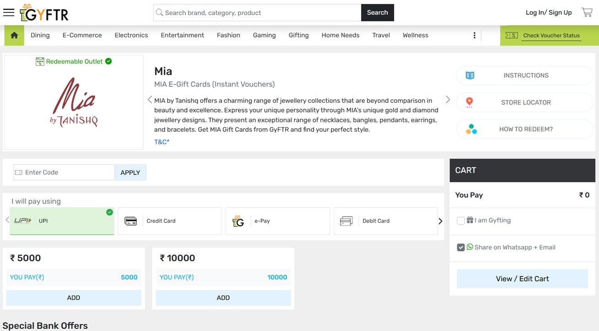Viewport: 599px width, 331px height.
Task: Add the ₹5000 voucher to cart
Action: pos(74,298)
